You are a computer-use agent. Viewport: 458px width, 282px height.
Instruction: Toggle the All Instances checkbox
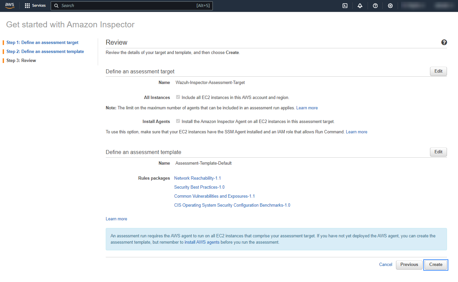178,97
